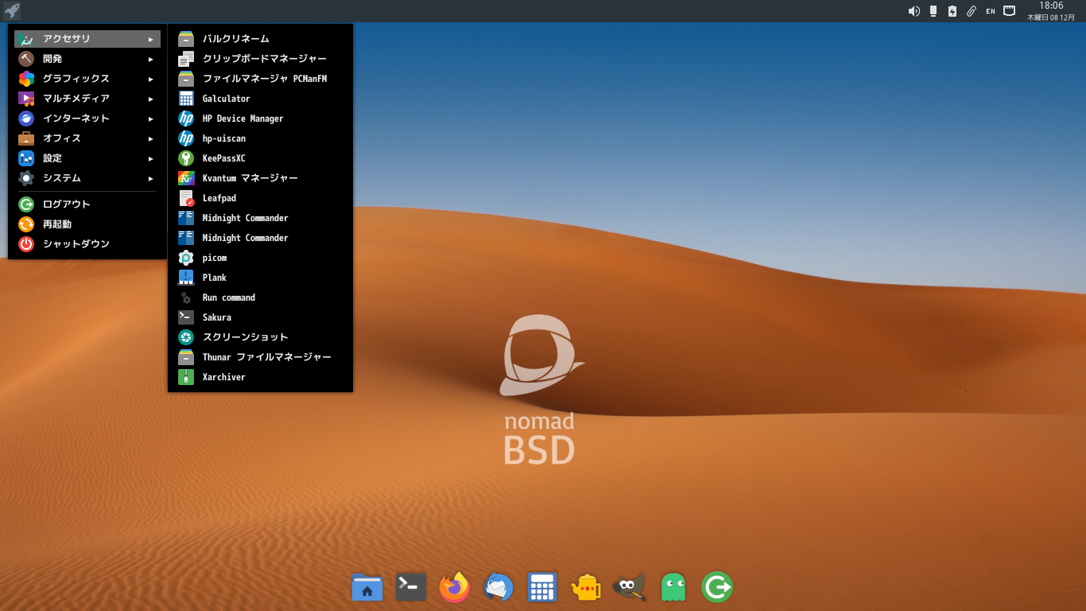Open GIMP from the dock
Screen dimensions: 1086x611
[x=630, y=588]
